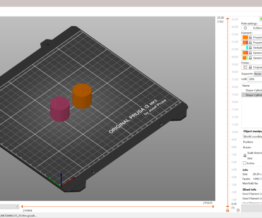Toggle the scale factors proportional lock icon
The image size is (262, 218).
(x=245, y=156)
